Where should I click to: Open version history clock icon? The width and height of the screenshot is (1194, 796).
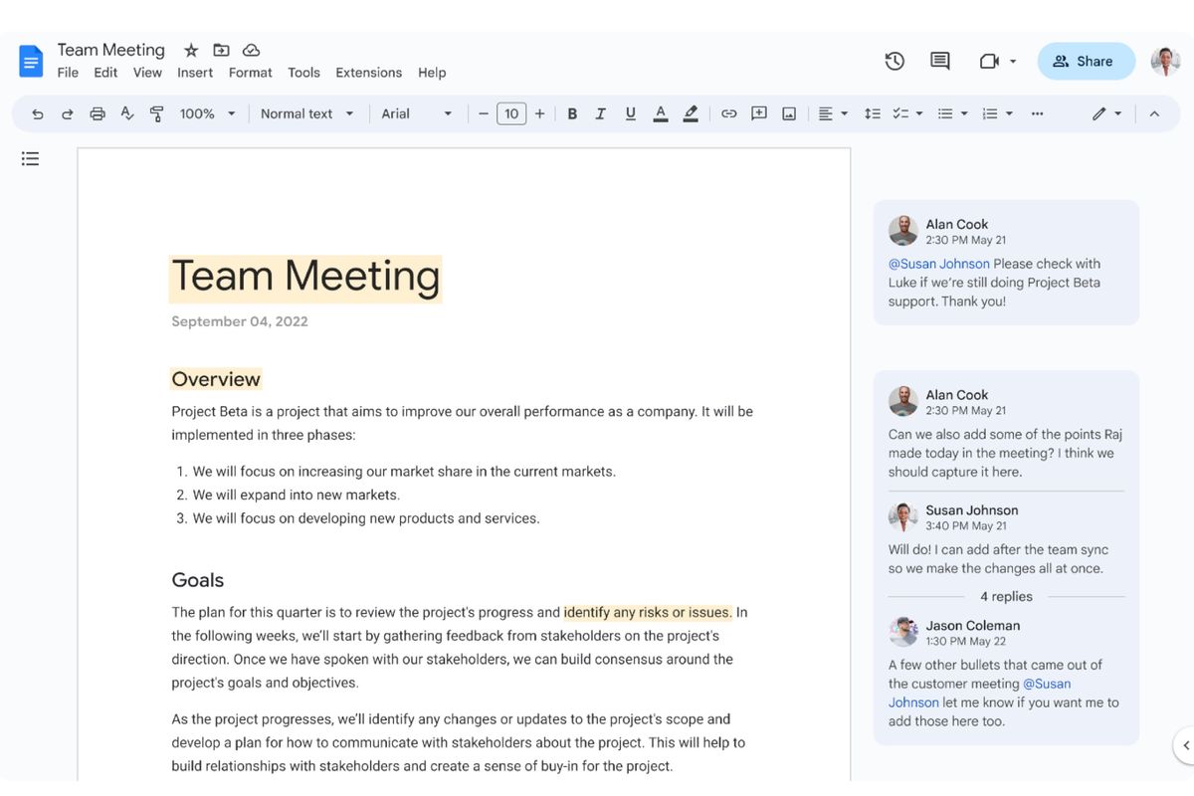point(895,62)
